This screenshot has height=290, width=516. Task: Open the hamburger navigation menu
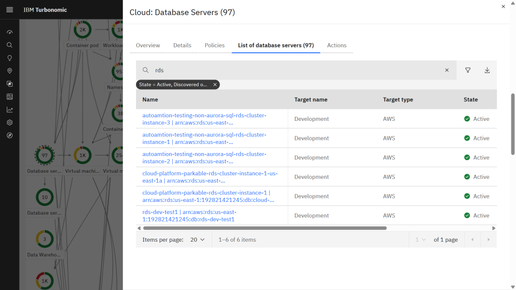(x=10, y=10)
